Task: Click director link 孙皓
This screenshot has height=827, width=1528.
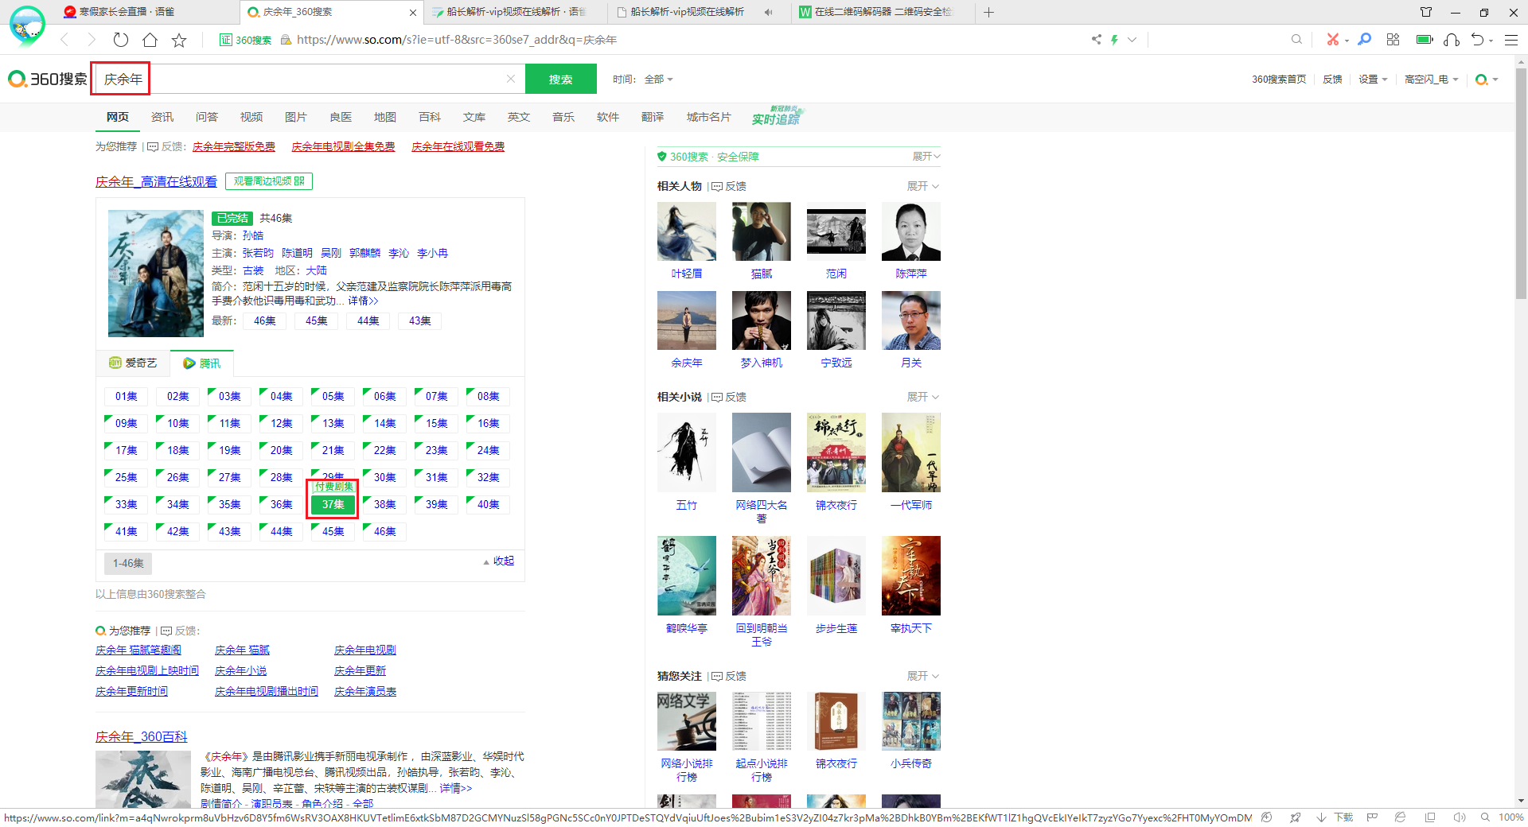Action: pyautogui.click(x=253, y=235)
